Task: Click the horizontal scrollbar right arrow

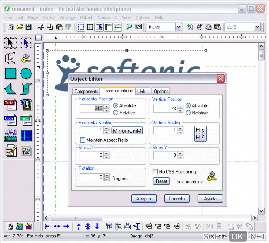Action: click(x=254, y=218)
